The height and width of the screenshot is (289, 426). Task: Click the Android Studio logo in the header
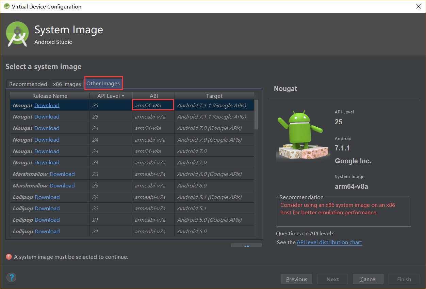(17, 34)
